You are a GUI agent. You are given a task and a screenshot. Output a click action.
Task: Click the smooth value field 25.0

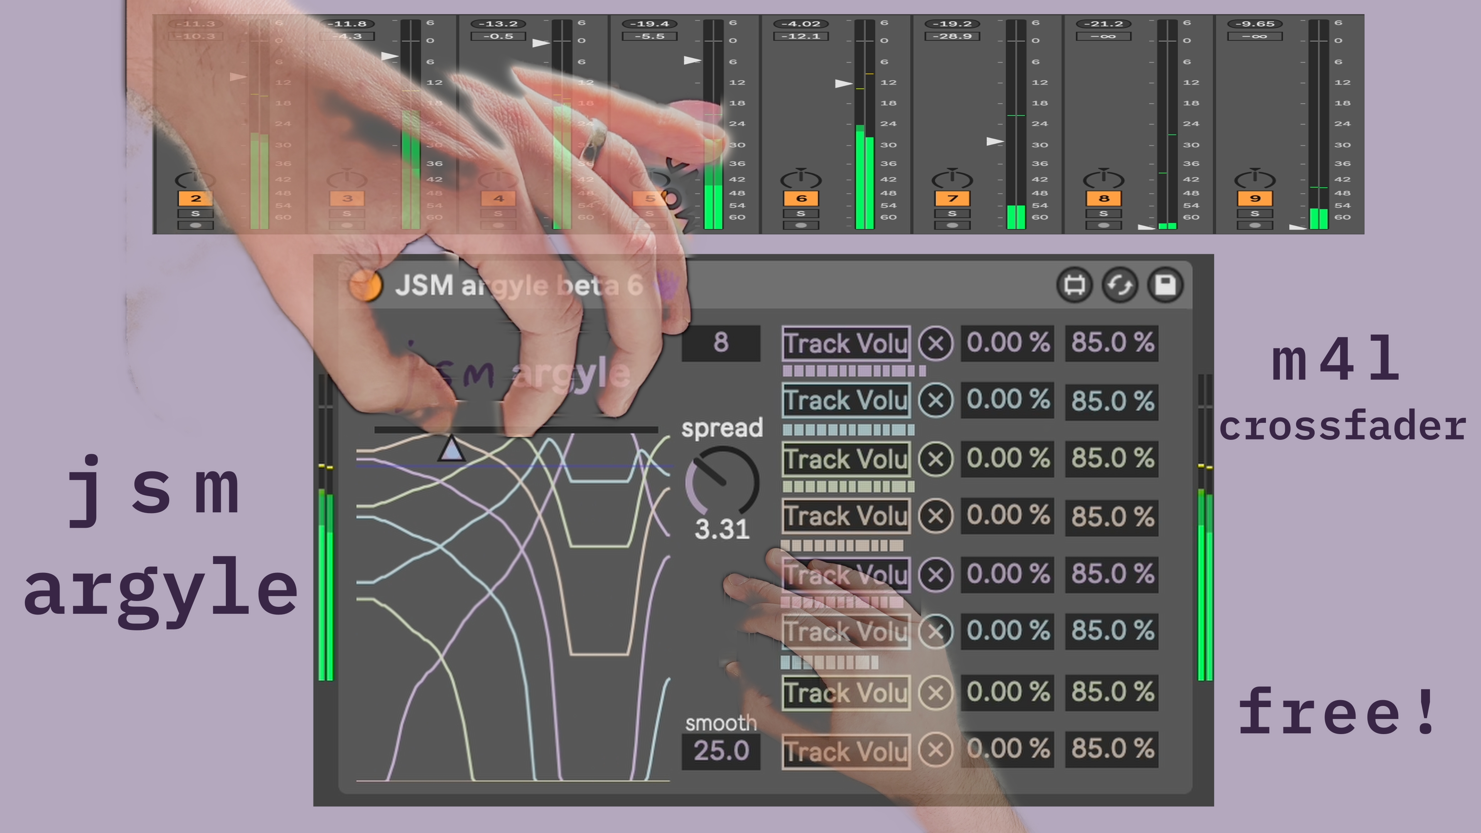(720, 751)
